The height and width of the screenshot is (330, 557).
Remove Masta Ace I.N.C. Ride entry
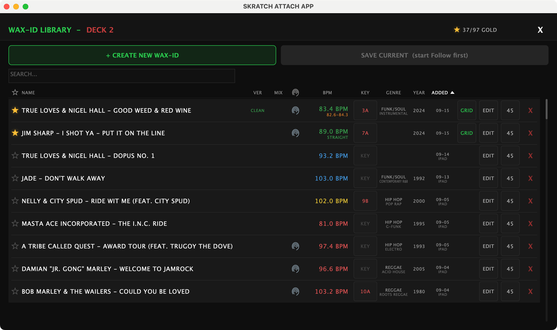pyautogui.click(x=531, y=224)
